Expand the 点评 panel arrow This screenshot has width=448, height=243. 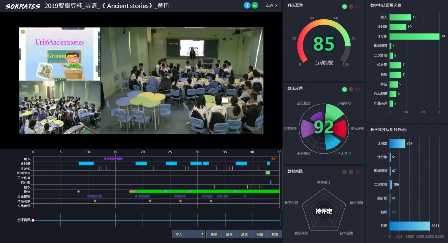[x=271, y=5]
